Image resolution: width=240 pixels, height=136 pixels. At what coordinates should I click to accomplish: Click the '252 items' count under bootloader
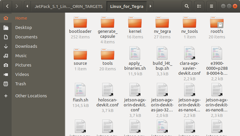click(80, 37)
